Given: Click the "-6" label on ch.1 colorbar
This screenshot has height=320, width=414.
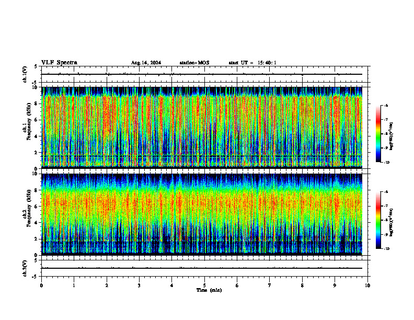Looking at the screenshot, I should [x=386, y=105].
